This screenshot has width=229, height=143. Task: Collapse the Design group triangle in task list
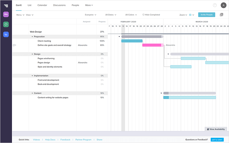point(32,54)
